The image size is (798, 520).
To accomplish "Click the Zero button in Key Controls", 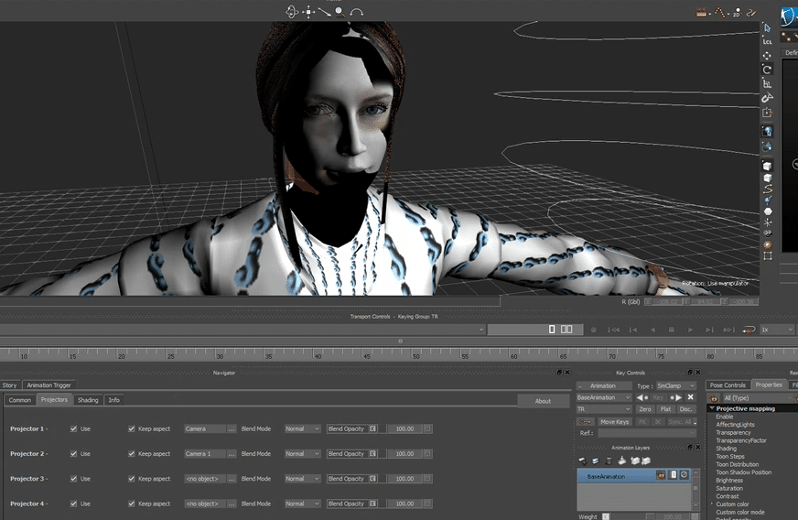I will tap(645, 410).
